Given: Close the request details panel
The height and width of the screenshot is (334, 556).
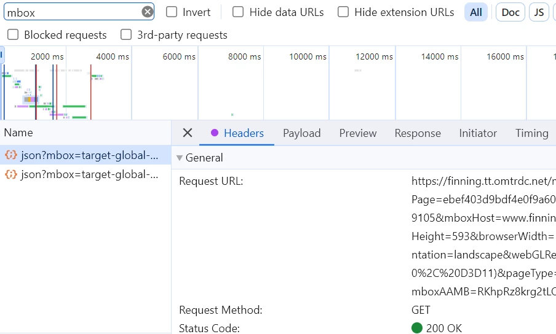Looking at the screenshot, I should click(188, 133).
